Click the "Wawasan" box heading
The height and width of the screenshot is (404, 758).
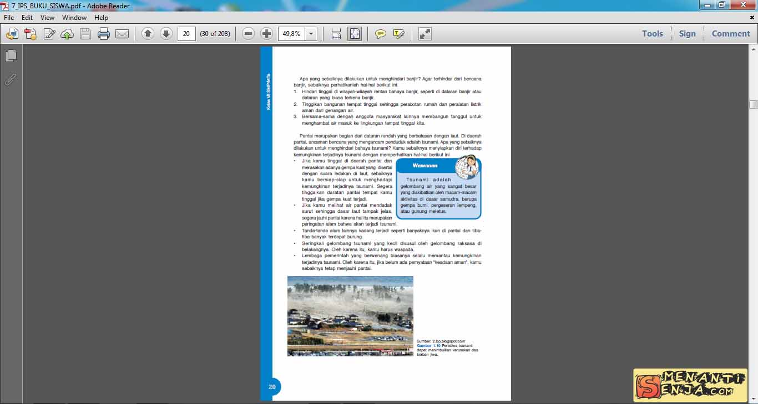(425, 166)
